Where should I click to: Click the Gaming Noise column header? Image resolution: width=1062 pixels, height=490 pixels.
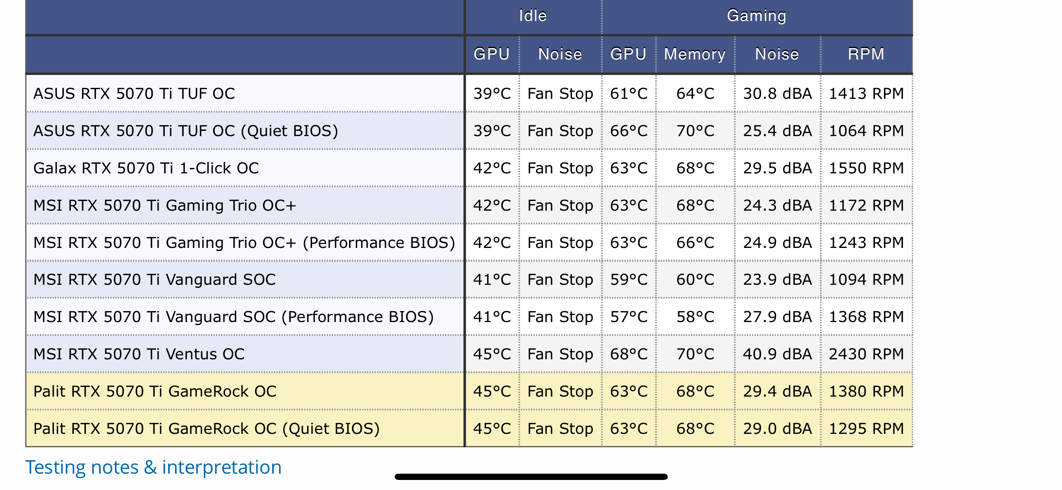[x=777, y=54]
